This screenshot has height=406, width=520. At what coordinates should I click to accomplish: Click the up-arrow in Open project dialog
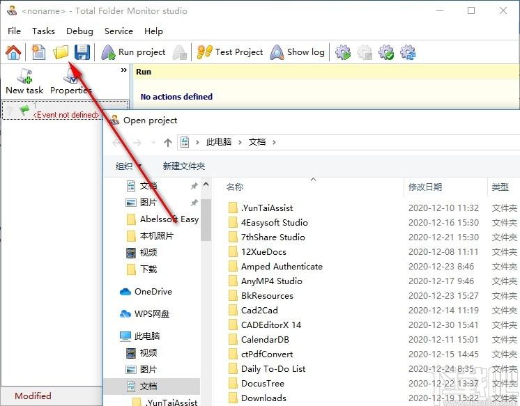[x=168, y=143]
